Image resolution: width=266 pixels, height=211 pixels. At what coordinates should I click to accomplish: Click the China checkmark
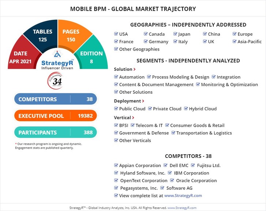pyautogui.click(x=205, y=34)
